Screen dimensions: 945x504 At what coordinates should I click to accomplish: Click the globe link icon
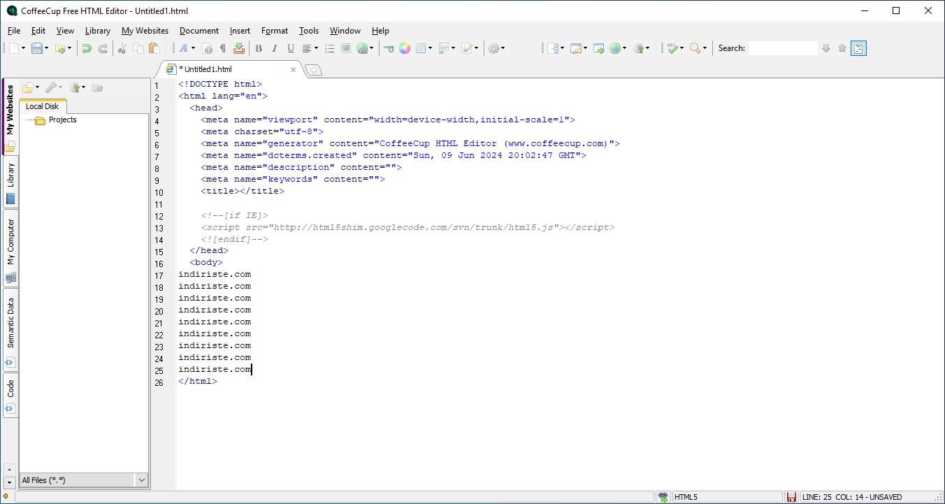362,48
